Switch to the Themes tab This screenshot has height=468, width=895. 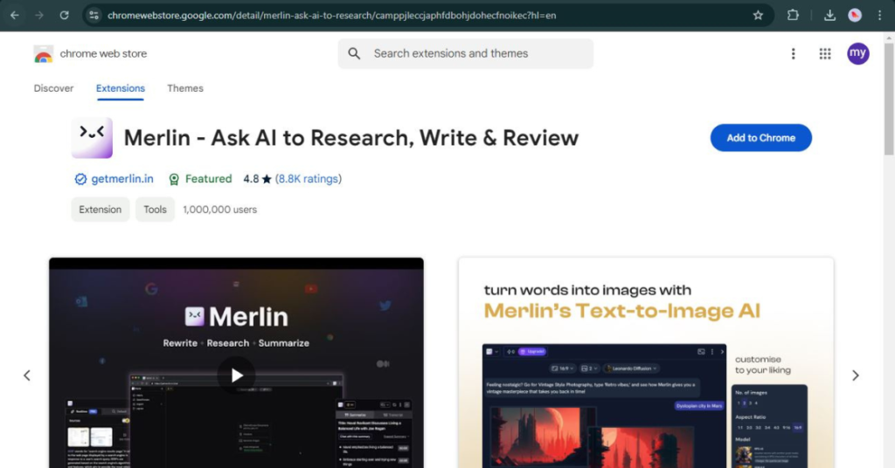pyautogui.click(x=185, y=88)
